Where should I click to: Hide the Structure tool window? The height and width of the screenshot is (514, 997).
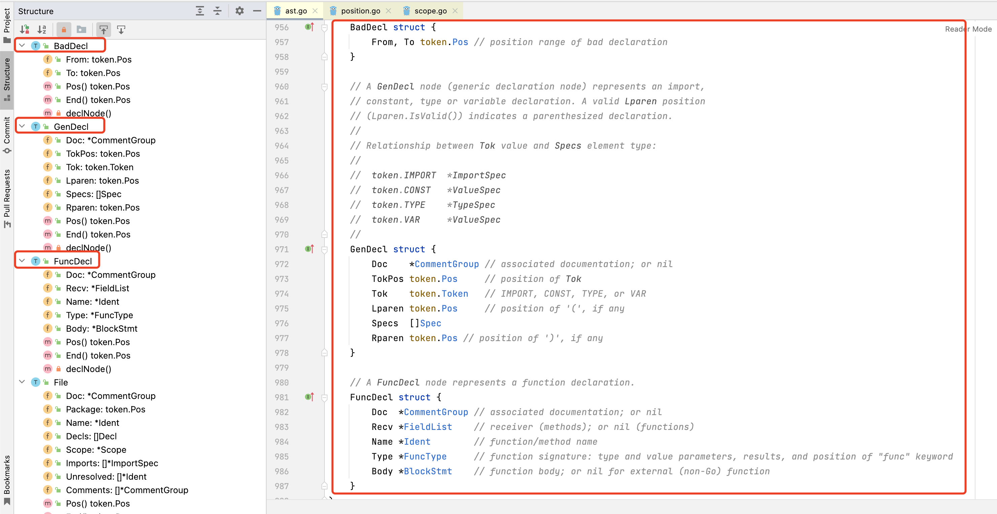[257, 11]
